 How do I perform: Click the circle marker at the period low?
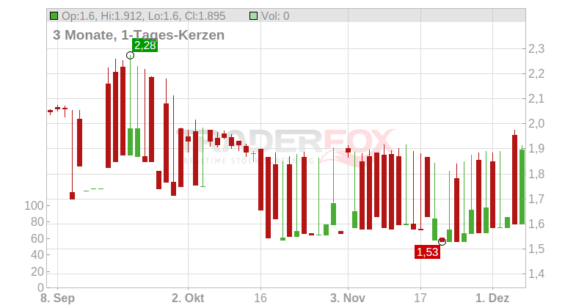[x=442, y=241]
